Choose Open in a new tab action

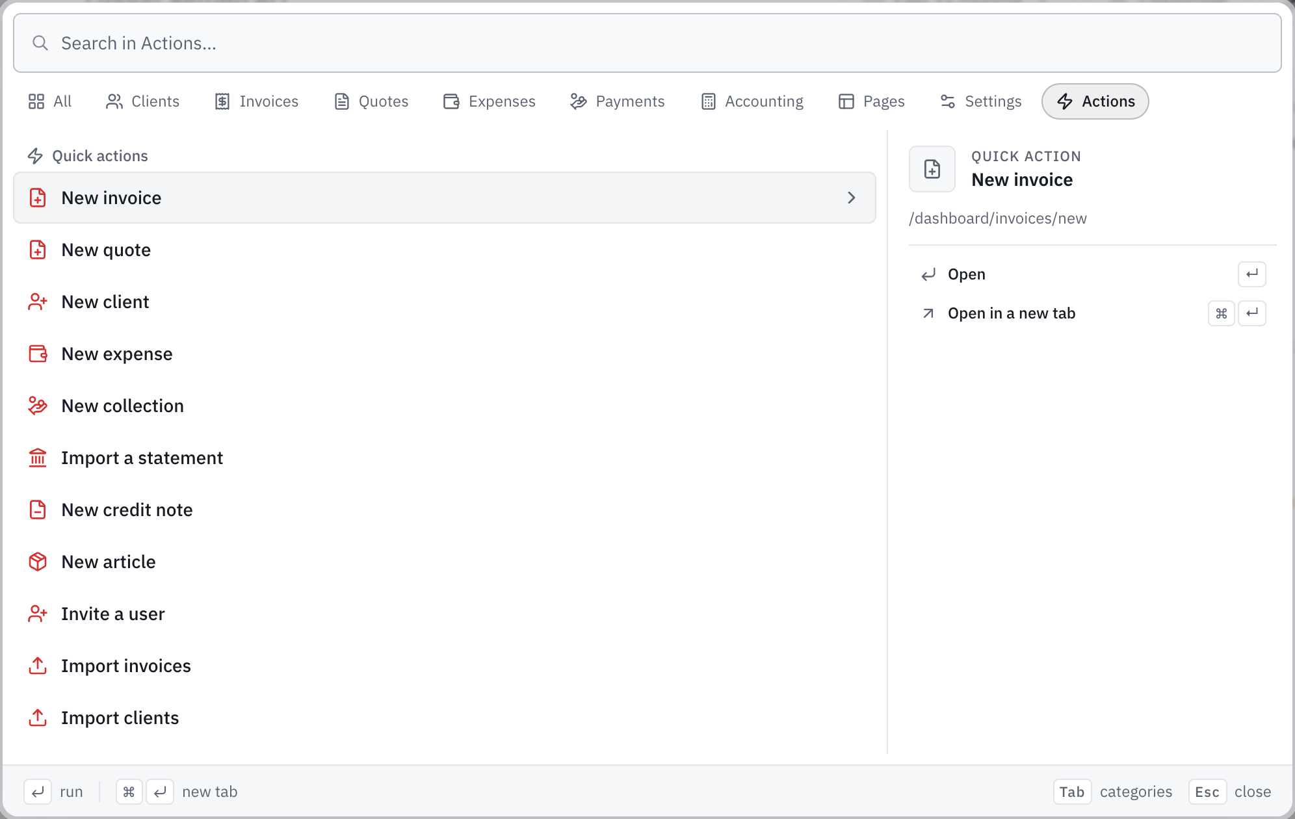[1092, 313]
